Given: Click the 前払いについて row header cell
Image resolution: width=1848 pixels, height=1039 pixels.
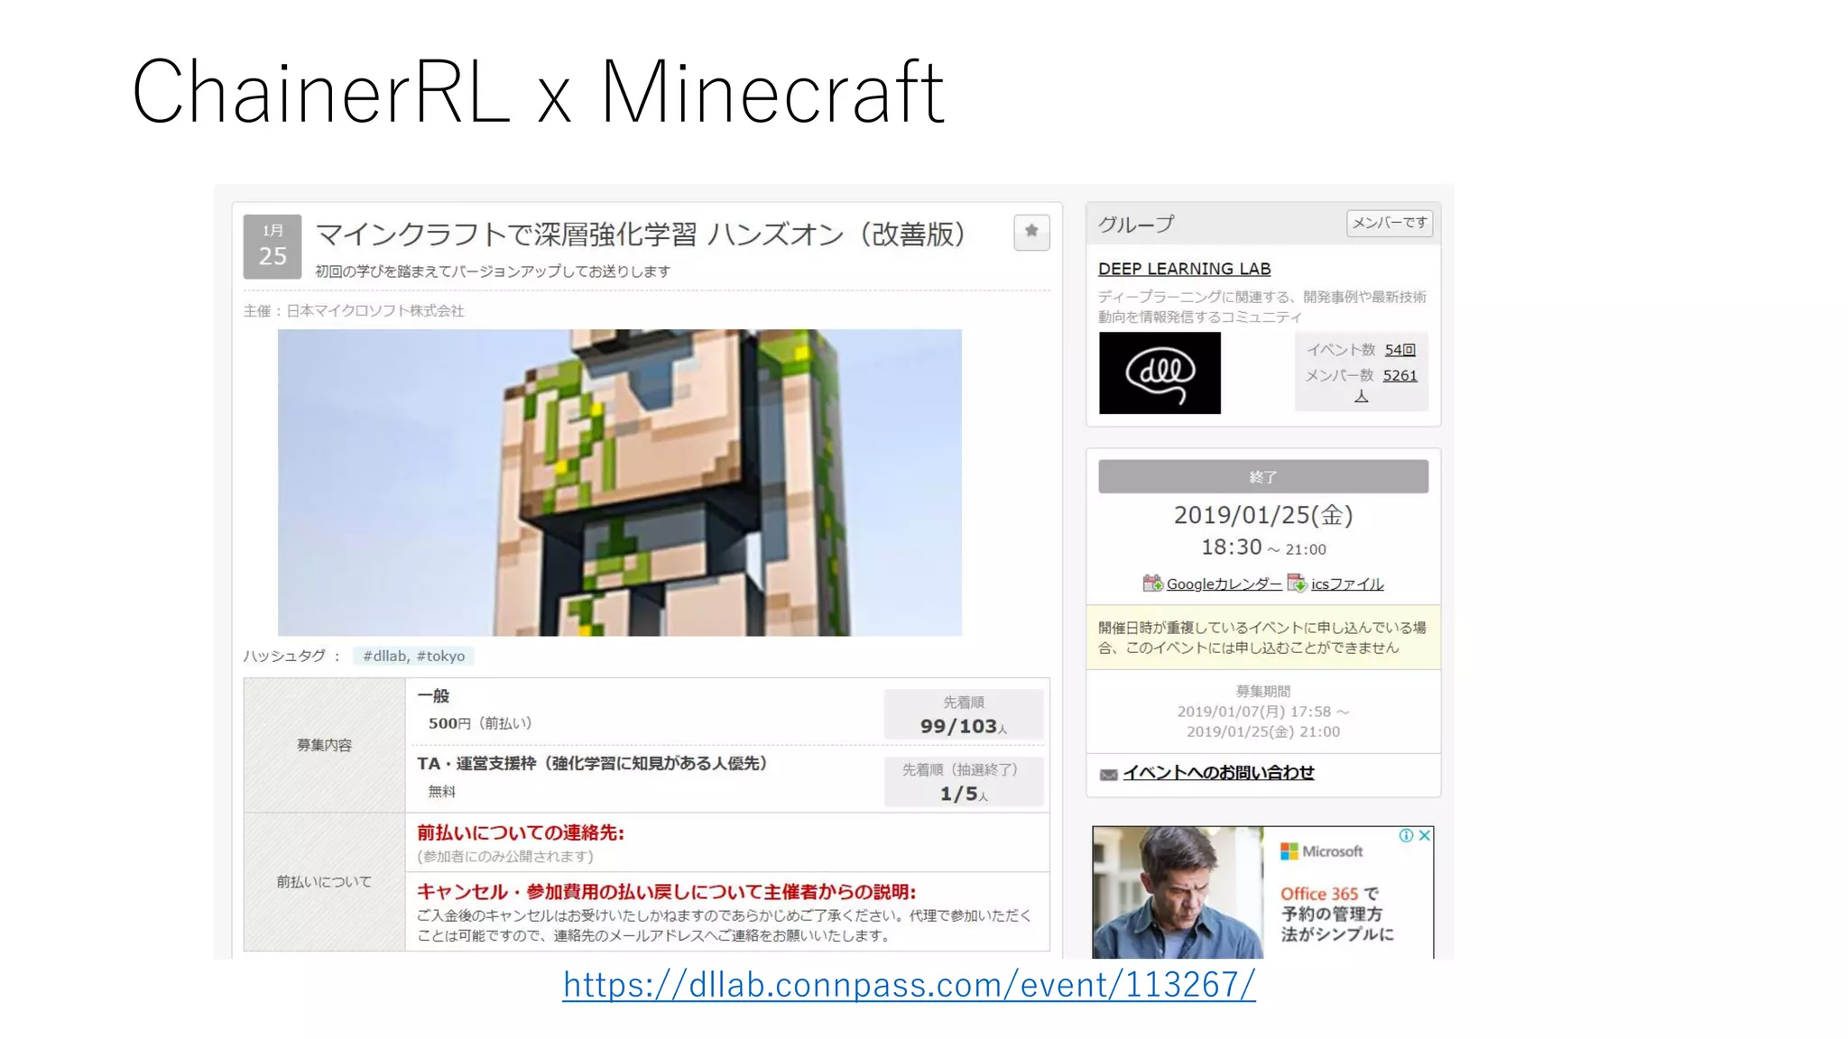Looking at the screenshot, I should coord(324,881).
